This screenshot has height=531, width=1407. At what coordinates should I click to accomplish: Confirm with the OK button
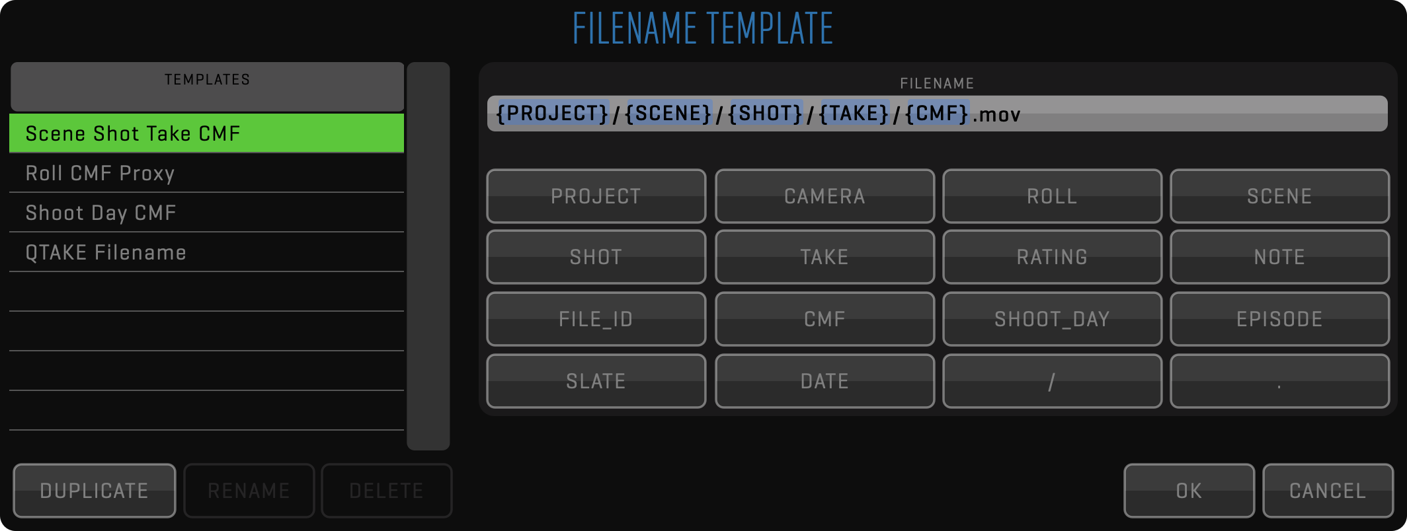pos(1188,491)
